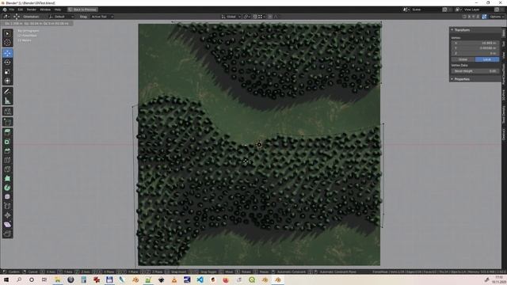Open the Orientation Default dropdown
This screenshot has height=285, width=507.
[61, 17]
